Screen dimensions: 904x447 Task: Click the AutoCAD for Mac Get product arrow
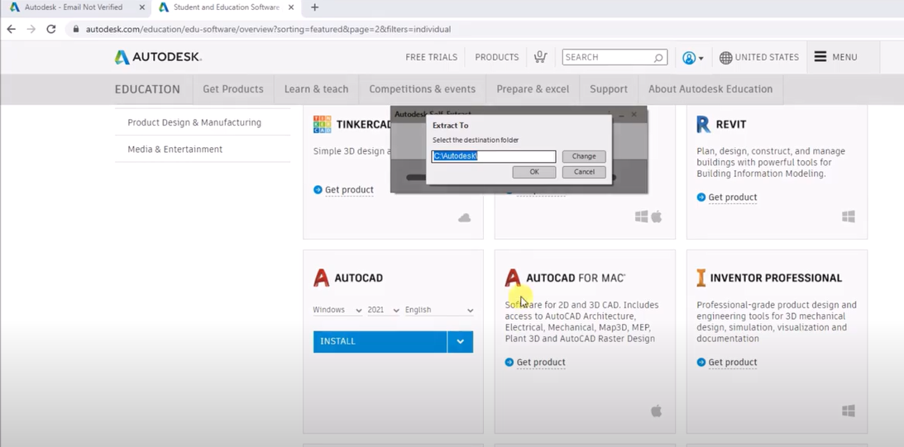tap(509, 363)
